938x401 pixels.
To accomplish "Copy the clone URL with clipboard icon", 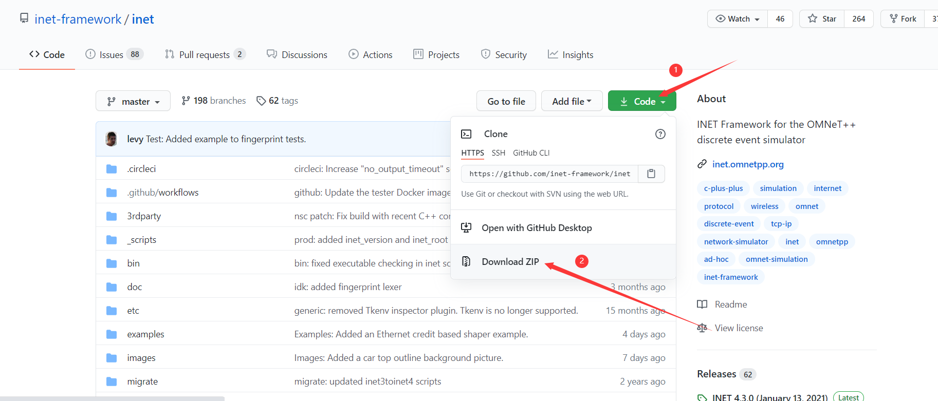I will 651,174.
